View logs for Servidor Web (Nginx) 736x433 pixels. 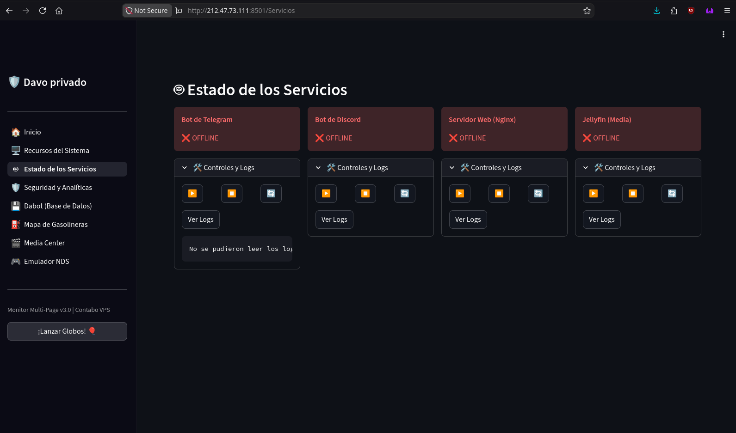468,220
